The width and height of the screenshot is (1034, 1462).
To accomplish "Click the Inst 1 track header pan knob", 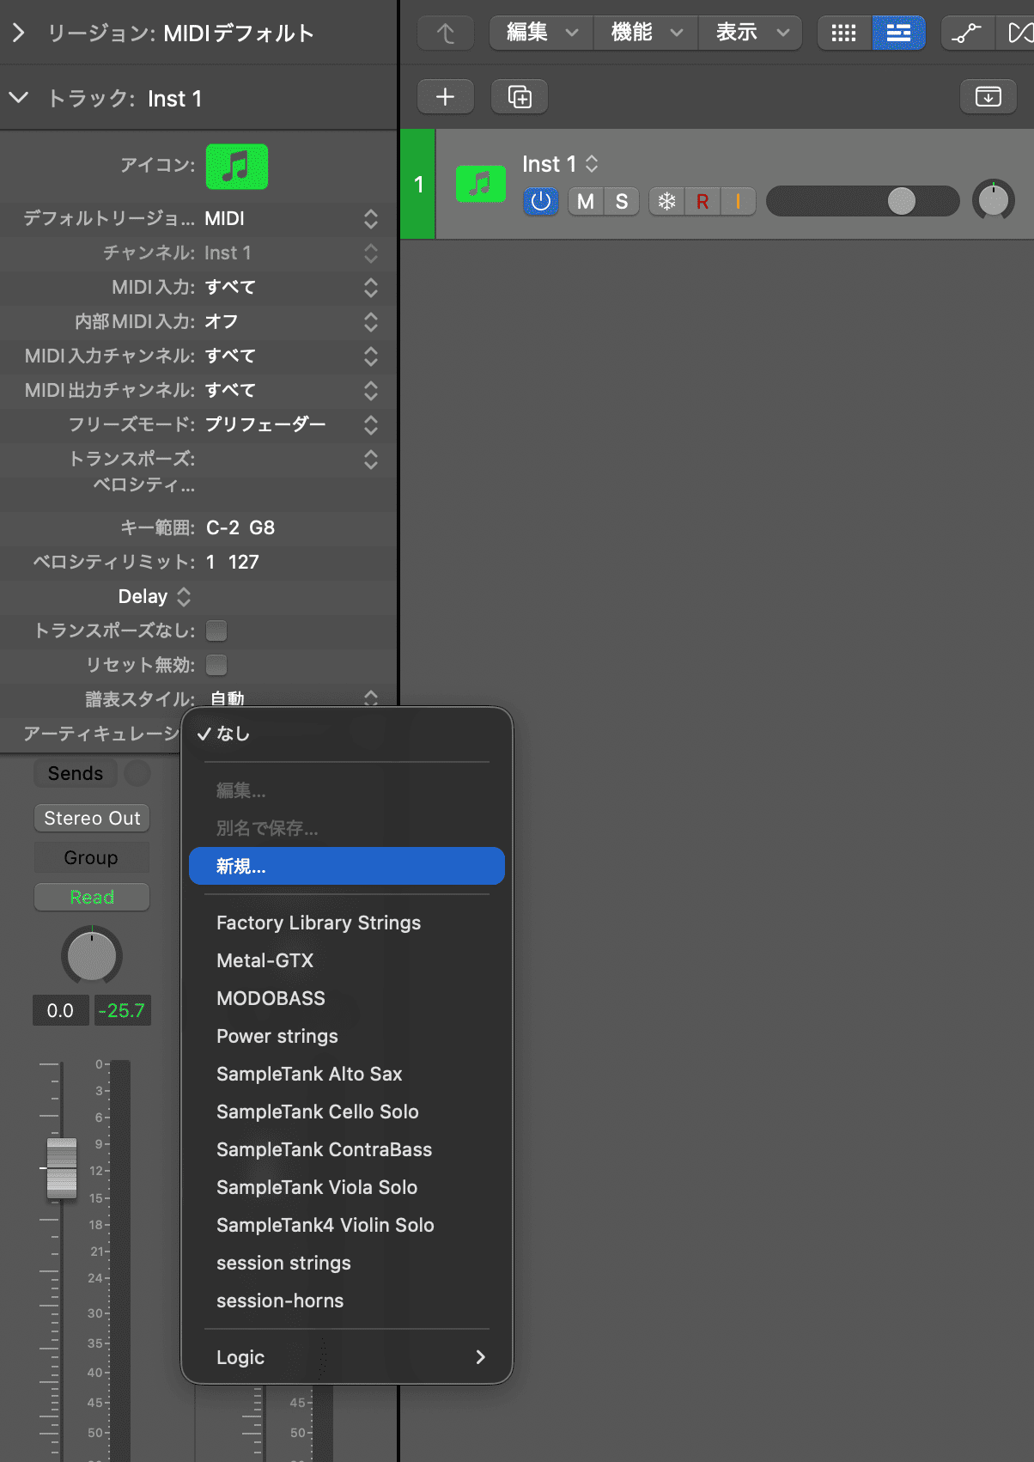I will [x=994, y=201].
